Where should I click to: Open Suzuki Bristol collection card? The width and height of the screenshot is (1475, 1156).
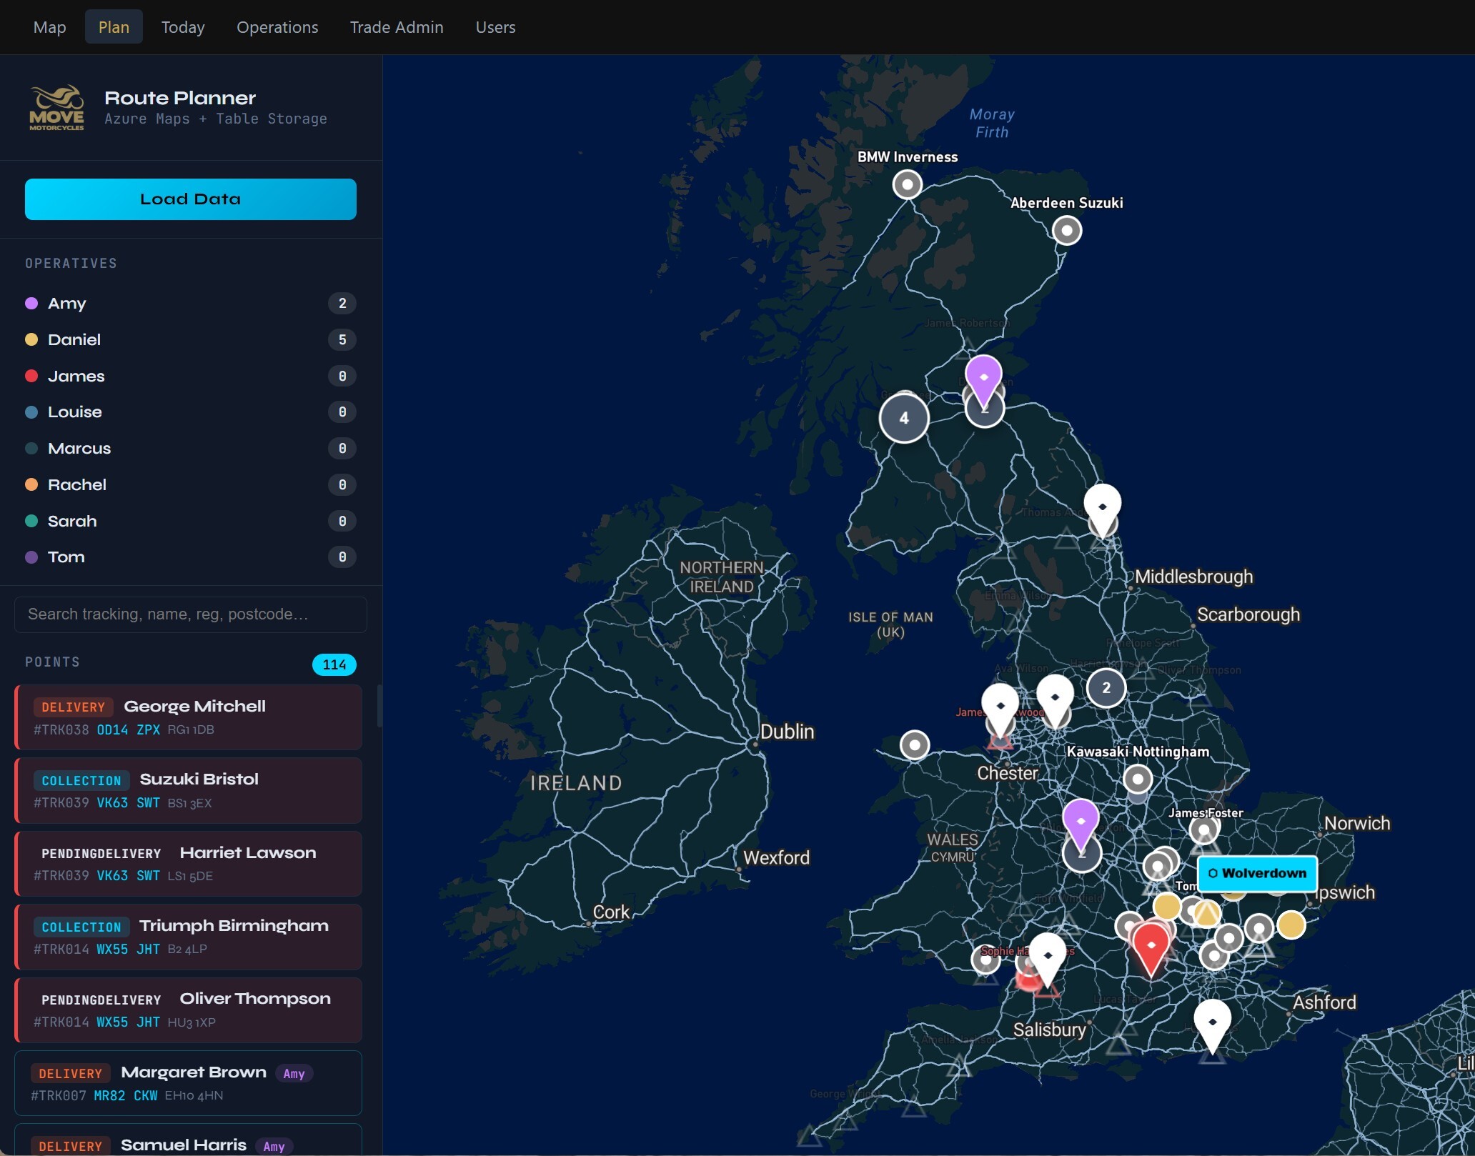[x=188, y=791]
